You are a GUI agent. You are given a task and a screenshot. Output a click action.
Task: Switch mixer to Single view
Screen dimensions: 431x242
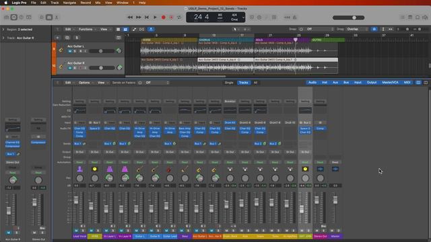pyautogui.click(x=229, y=83)
